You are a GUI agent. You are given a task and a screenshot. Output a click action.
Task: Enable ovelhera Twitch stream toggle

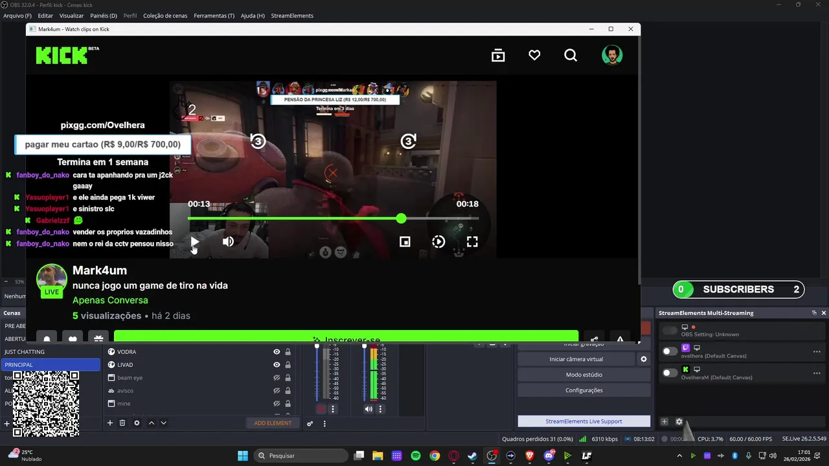(x=670, y=351)
